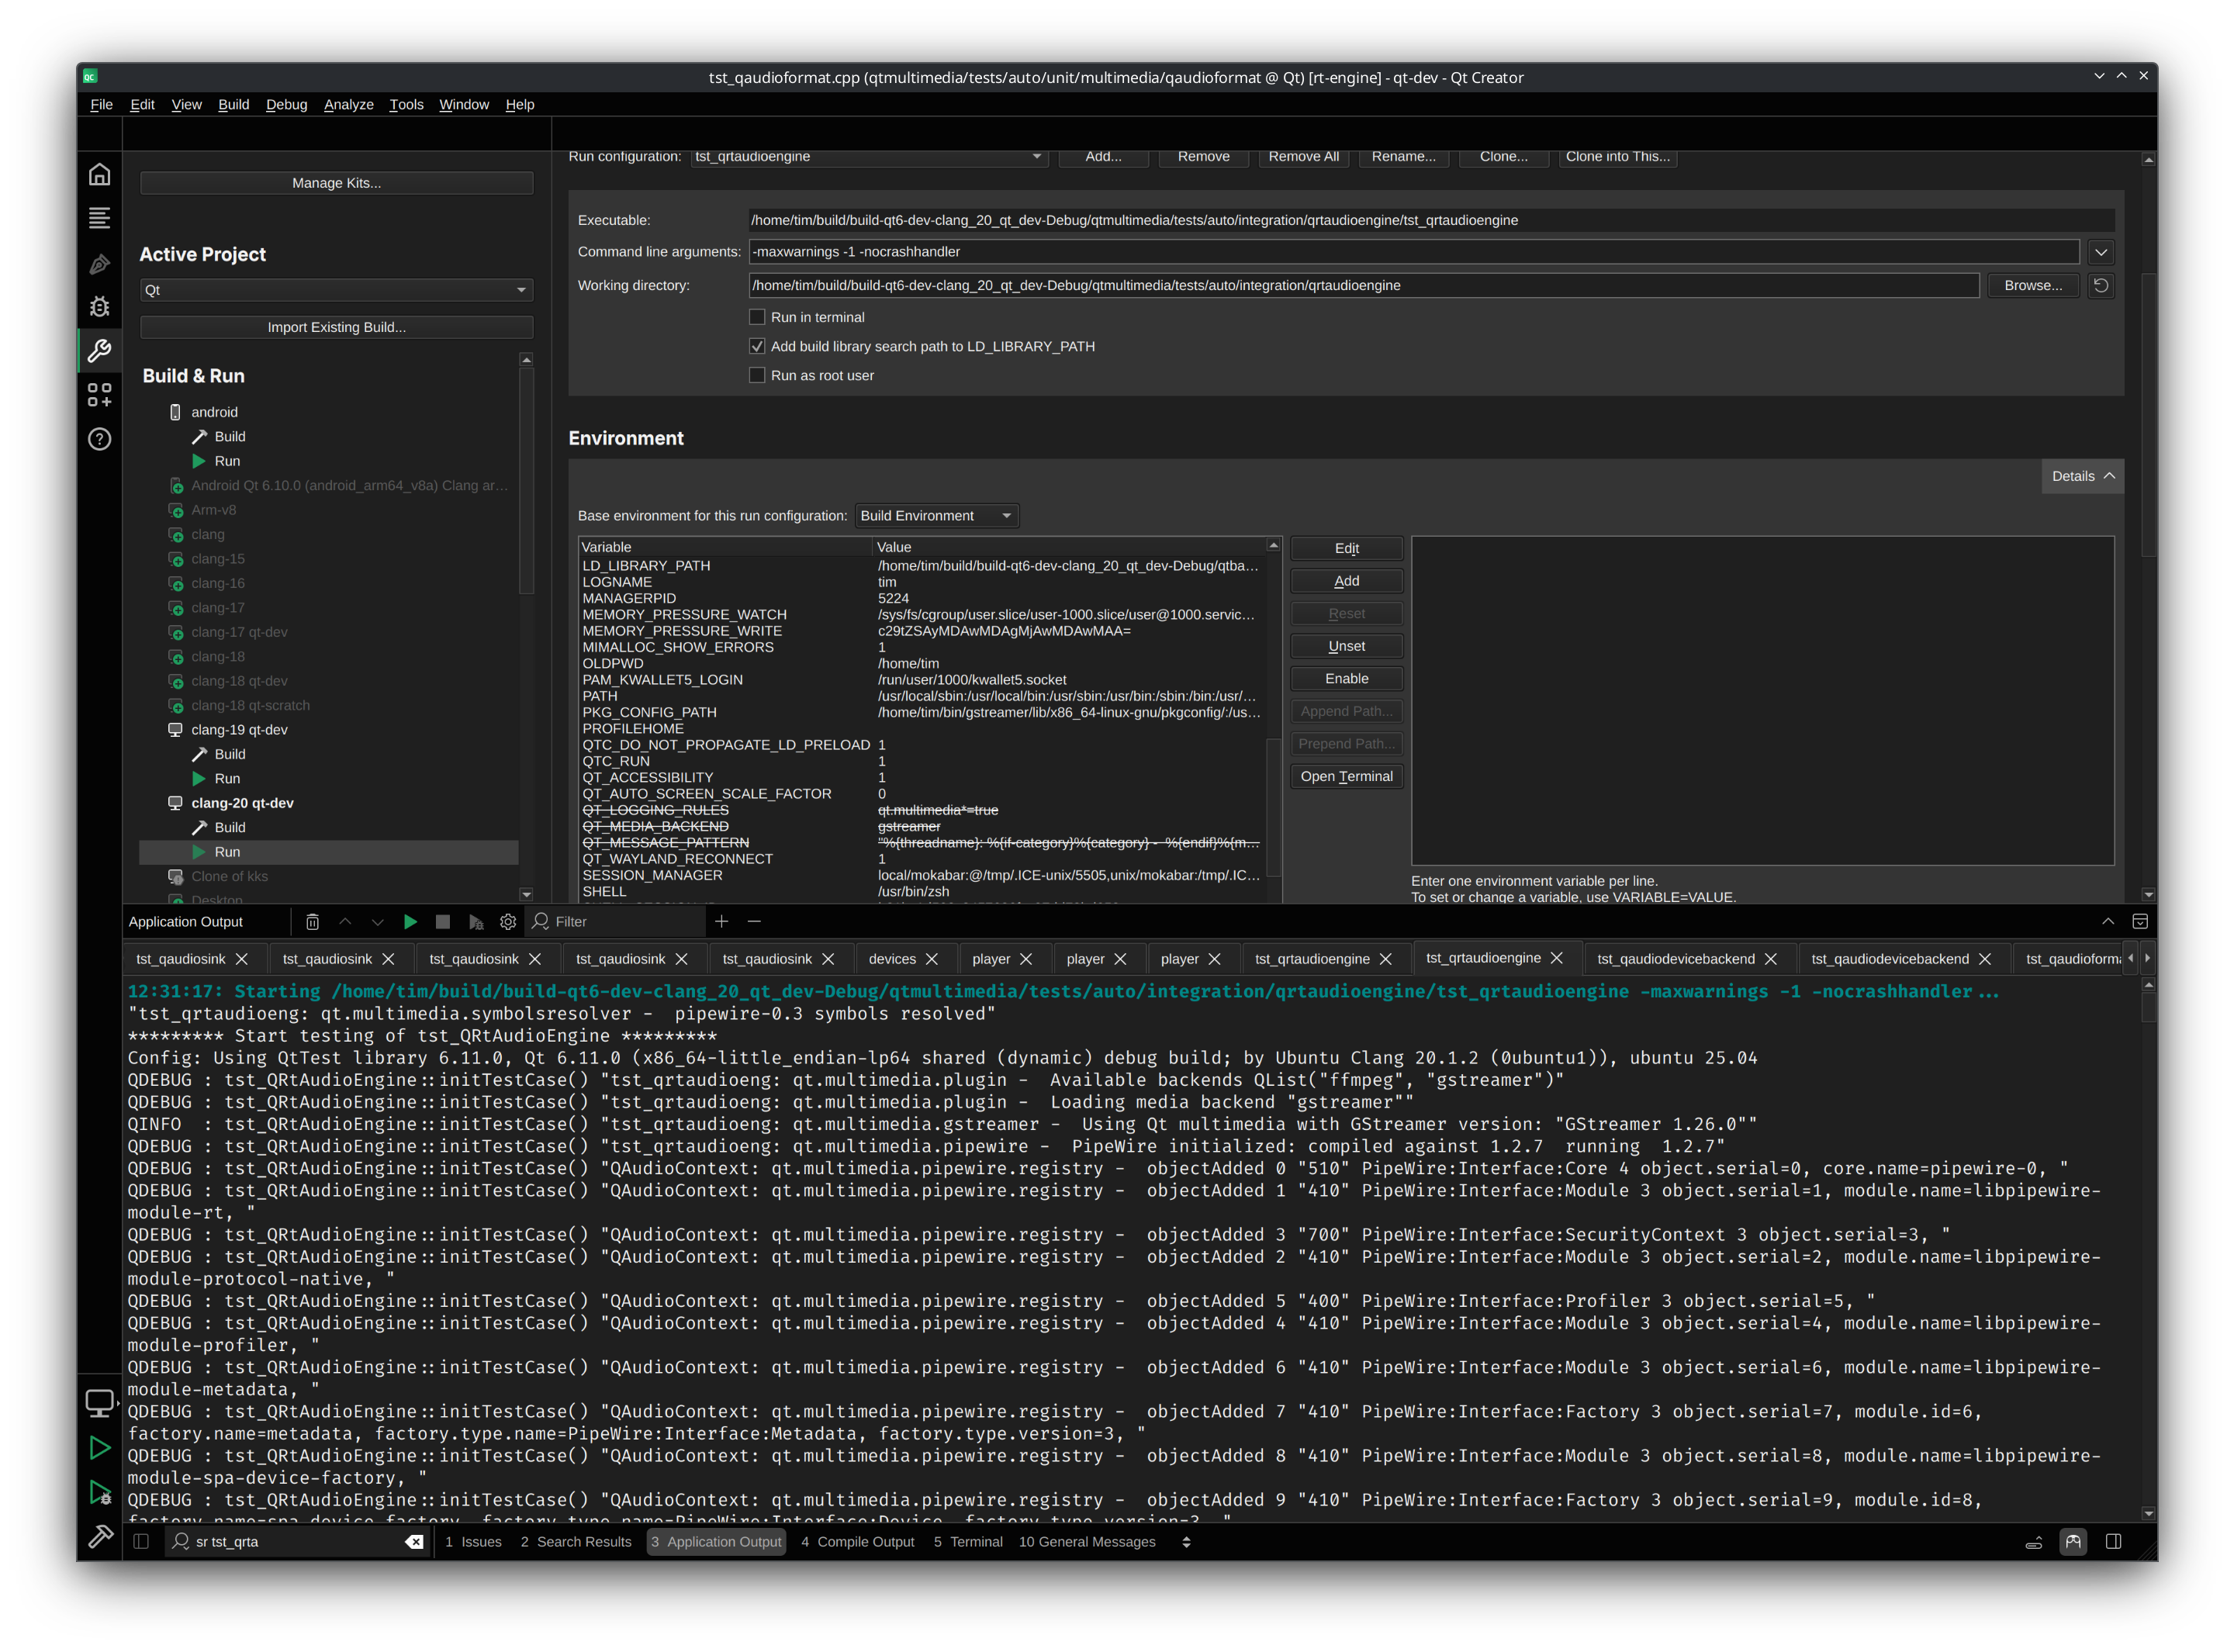The image size is (2234, 1652).
Task: Toggle the right sidebar from the status bar
Action: (2113, 1542)
